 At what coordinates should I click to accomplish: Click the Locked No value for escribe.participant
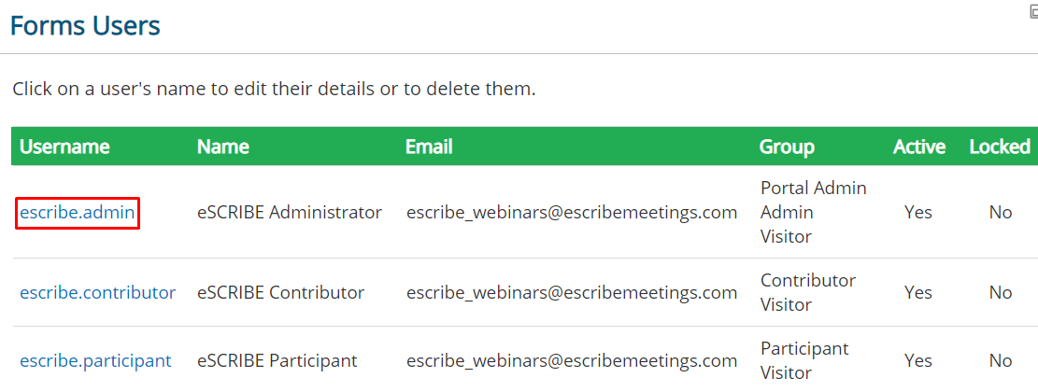tap(1001, 360)
